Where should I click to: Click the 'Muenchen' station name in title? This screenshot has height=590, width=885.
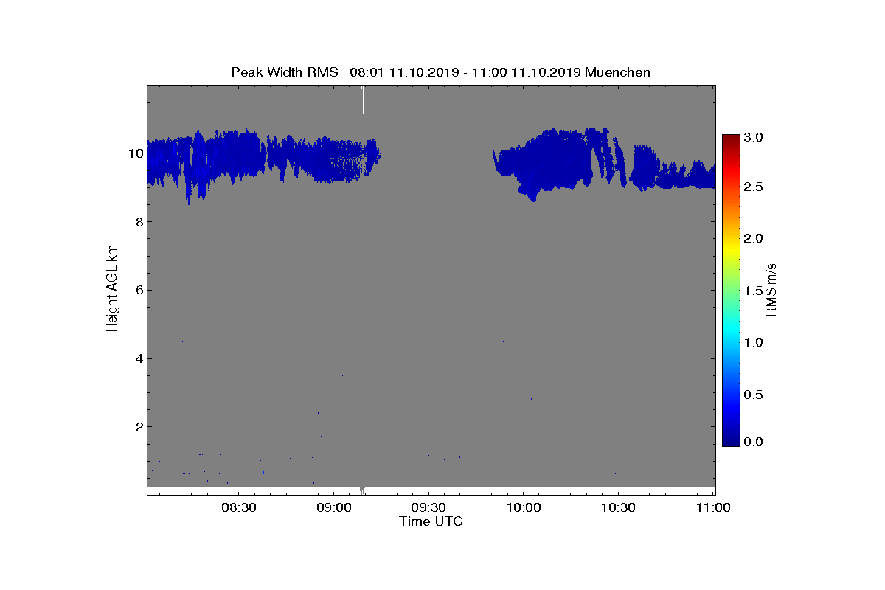coord(617,72)
